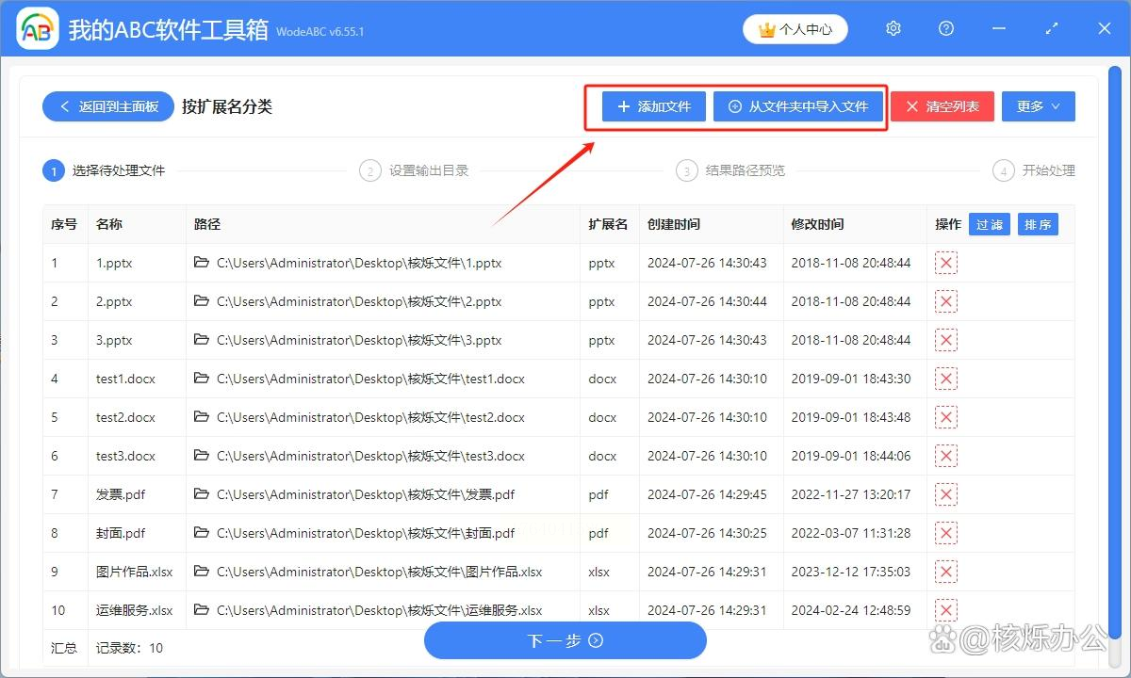Click the 序号 column header
The height and width of the screenshot is (678, 1131).
[x=64, y=224]
